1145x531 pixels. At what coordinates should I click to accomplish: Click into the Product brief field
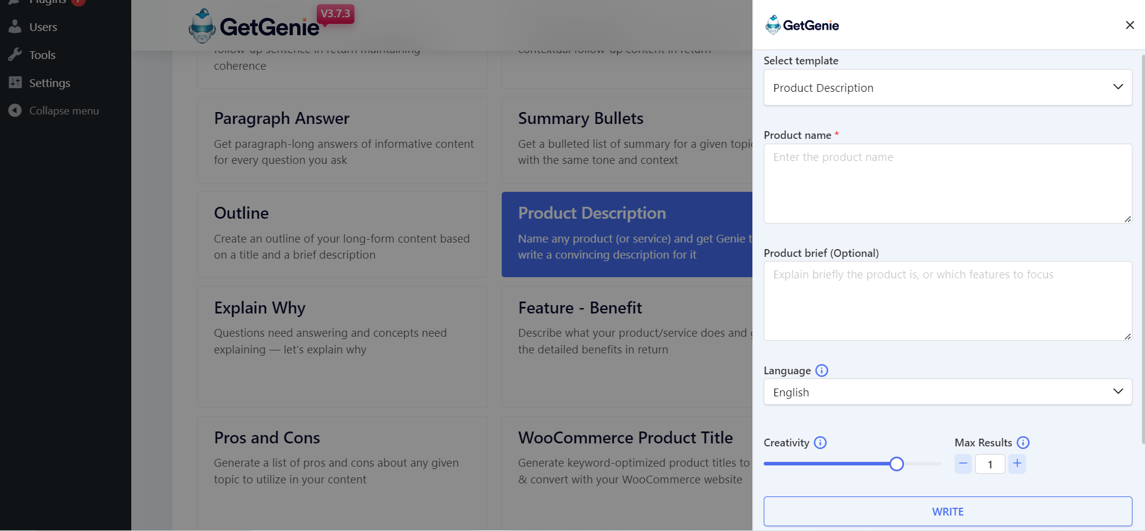pos(948,301)
